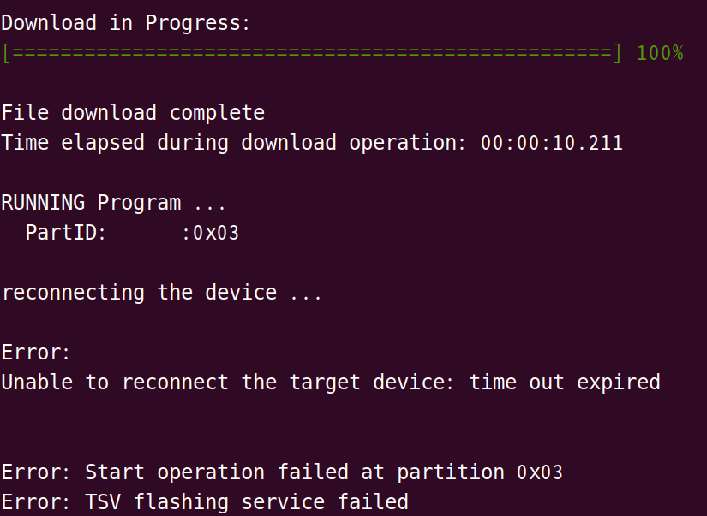Viewport: 707px width, 516px height.
Task: Click the PartID value :0x03
Action: 211,234
